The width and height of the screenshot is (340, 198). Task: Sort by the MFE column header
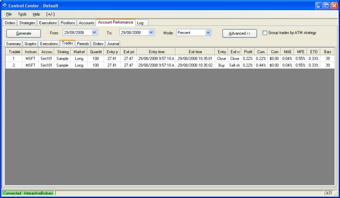coord(301,52)
